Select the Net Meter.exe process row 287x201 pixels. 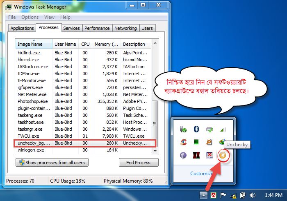84,94
